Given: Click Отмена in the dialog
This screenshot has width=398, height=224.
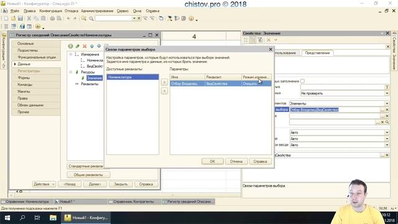Looking at the screenshot, I should click(x=236, y=161).
